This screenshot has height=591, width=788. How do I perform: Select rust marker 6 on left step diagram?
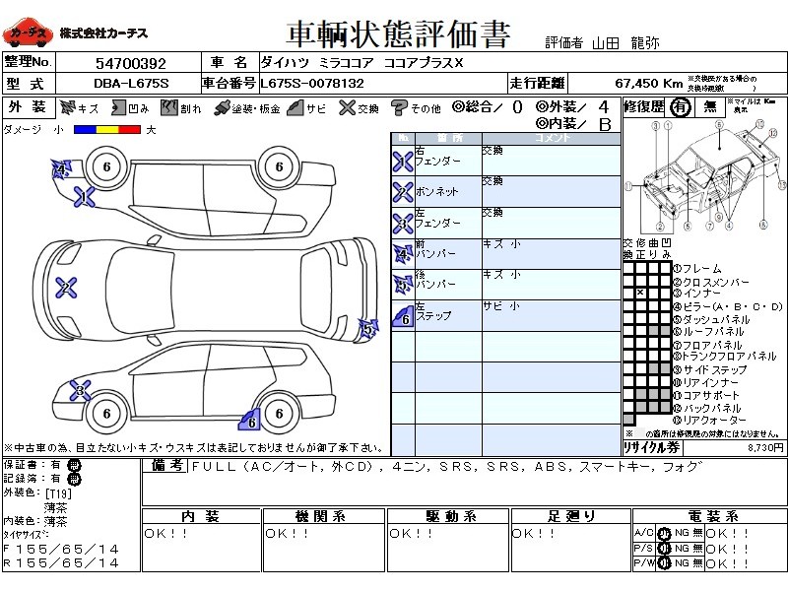point(249,420)
